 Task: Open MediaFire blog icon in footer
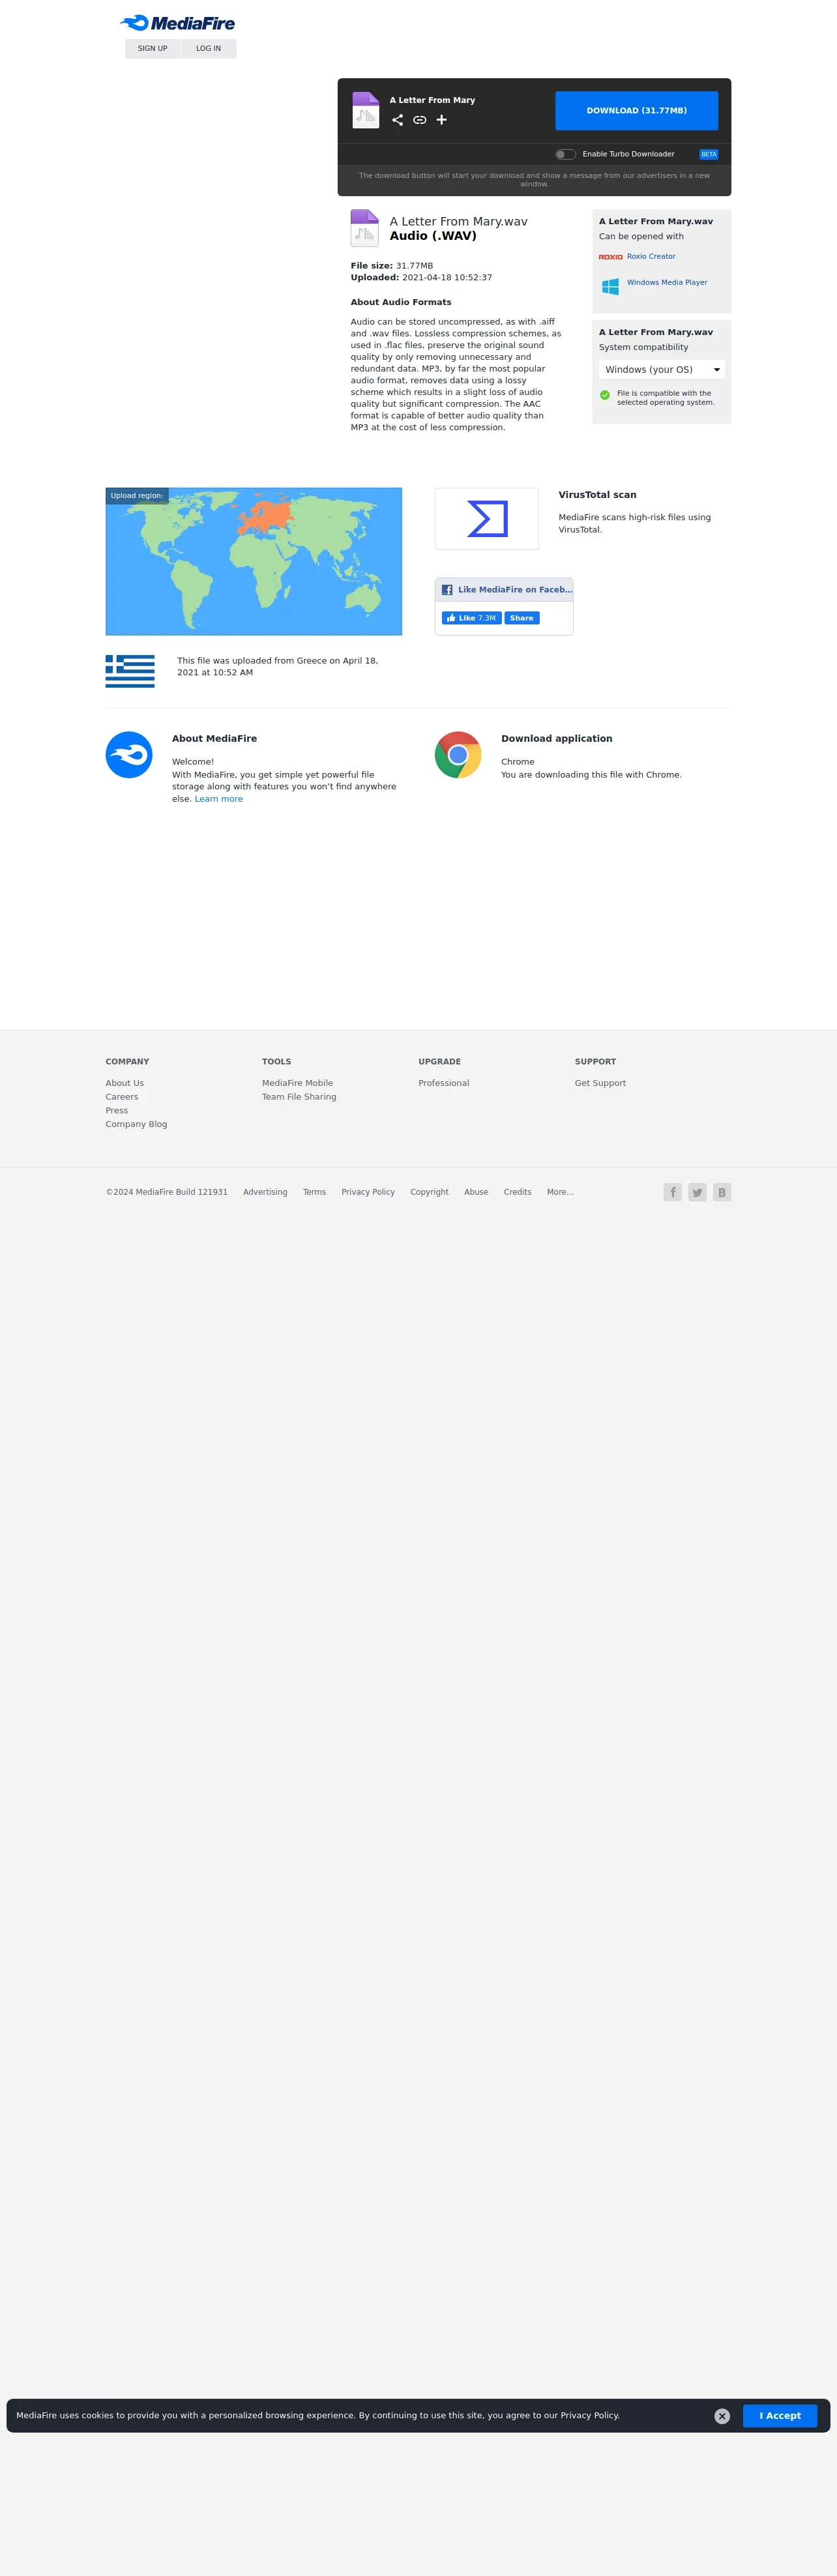click(x=722, y=1192)
